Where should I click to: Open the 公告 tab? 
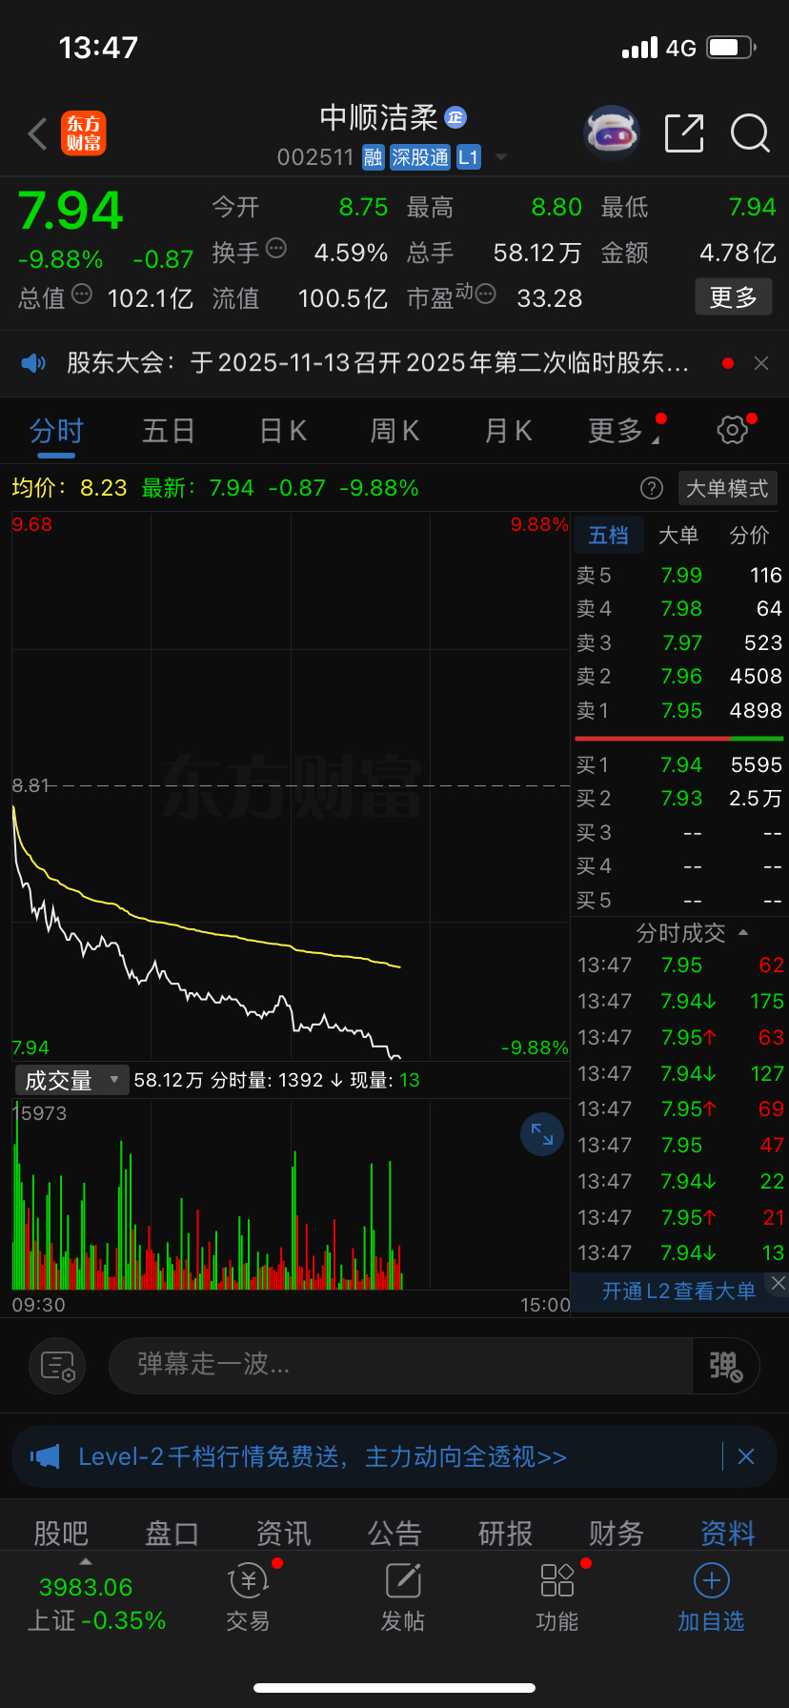394,1533
